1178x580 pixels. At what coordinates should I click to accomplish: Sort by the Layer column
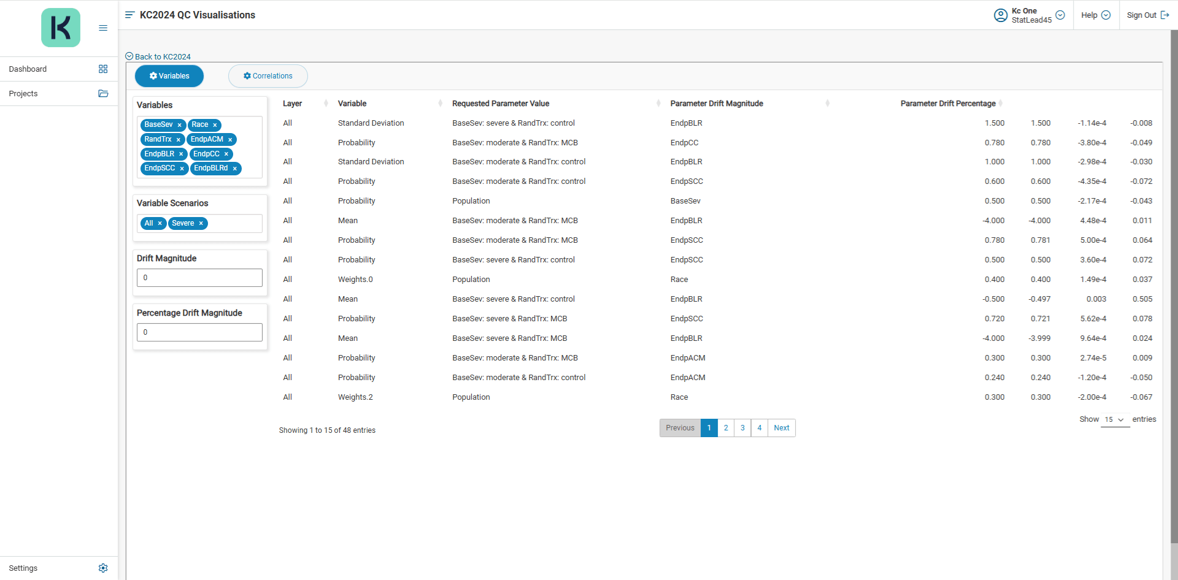pos(326,104)
